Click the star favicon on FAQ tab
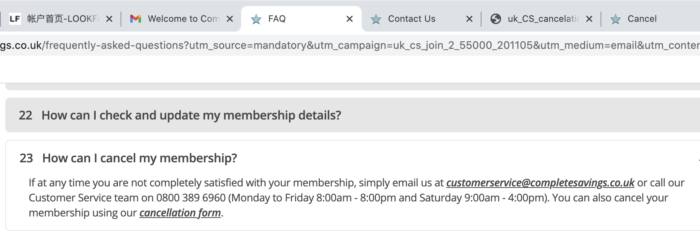The height and width of the screenshot is (236, 700). (256, 19)
